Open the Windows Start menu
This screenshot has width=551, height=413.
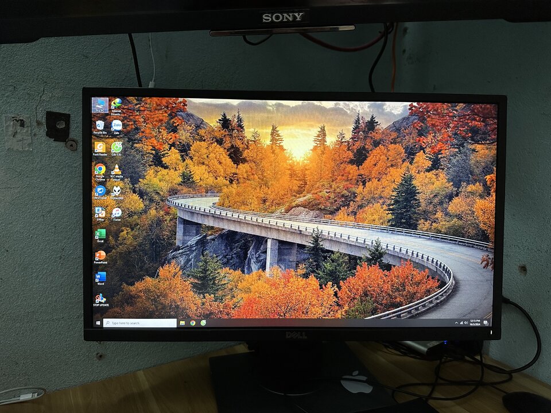[x=98, y=323]
